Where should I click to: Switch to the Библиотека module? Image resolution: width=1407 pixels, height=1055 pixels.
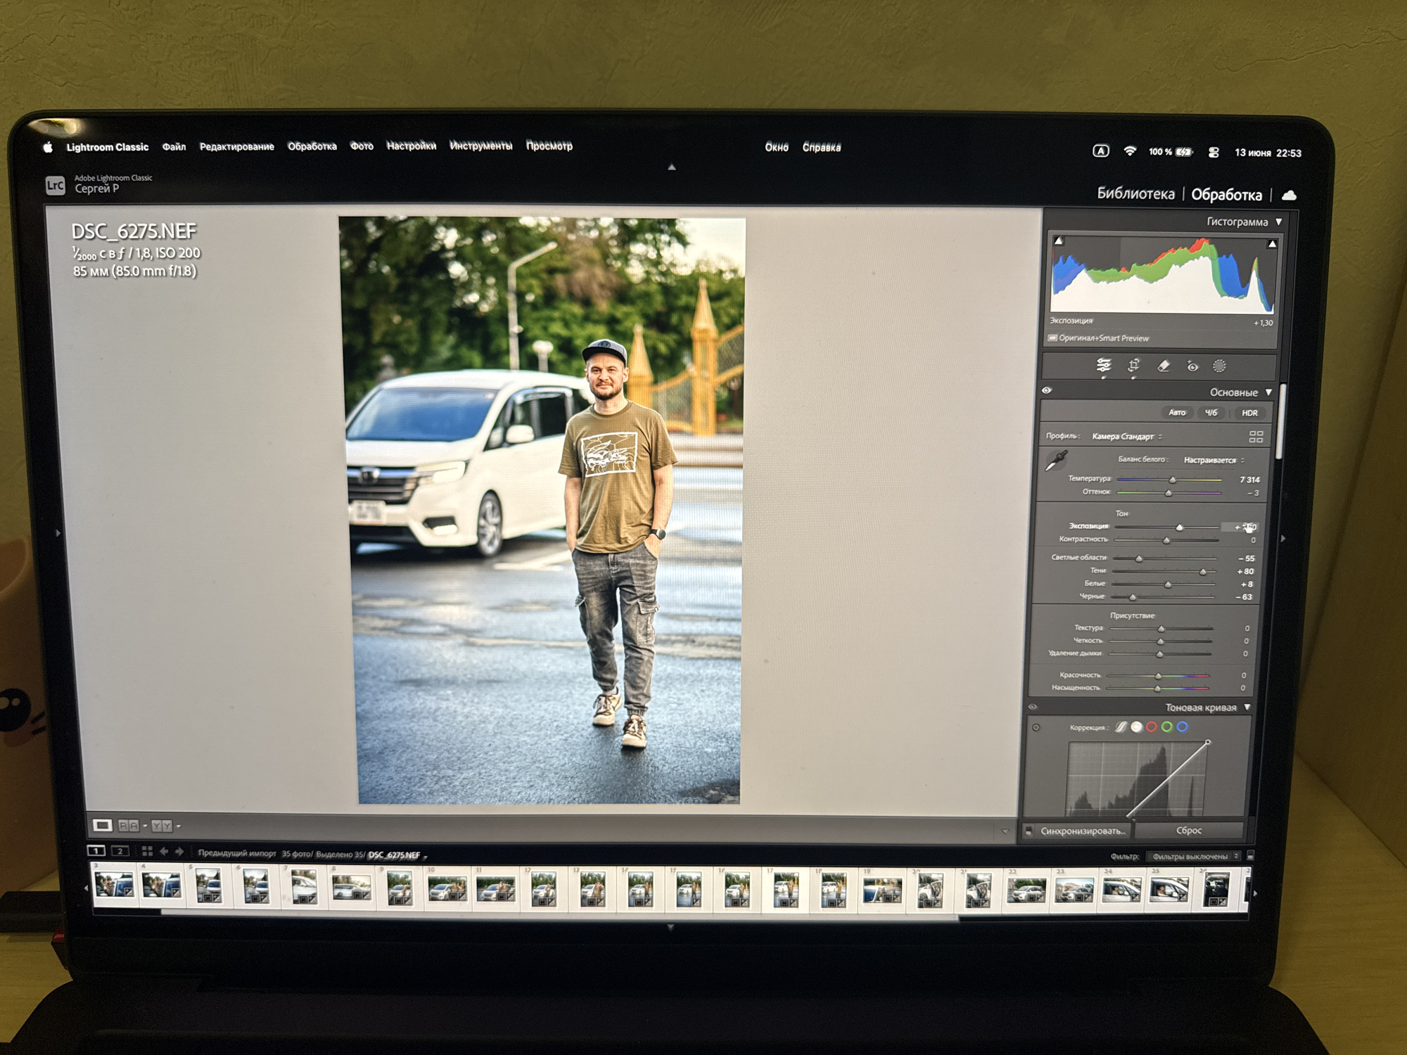[1135, 193]
